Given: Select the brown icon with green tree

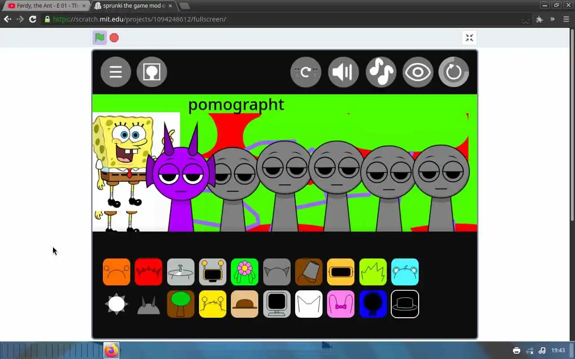Looking at the screenshot, I should [181, 304].
